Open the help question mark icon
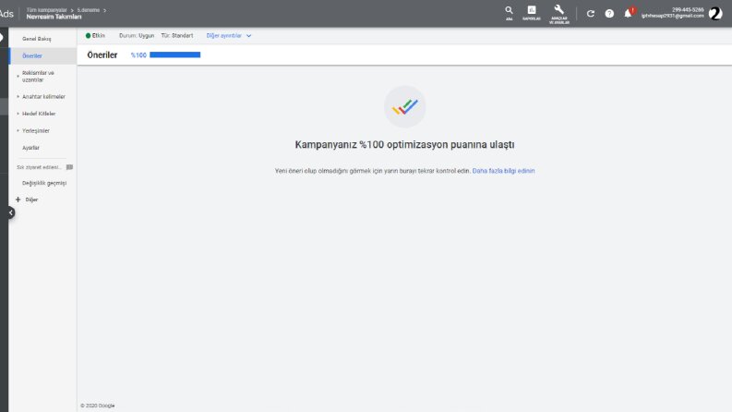The image size is (732, 412). (609, 14)
